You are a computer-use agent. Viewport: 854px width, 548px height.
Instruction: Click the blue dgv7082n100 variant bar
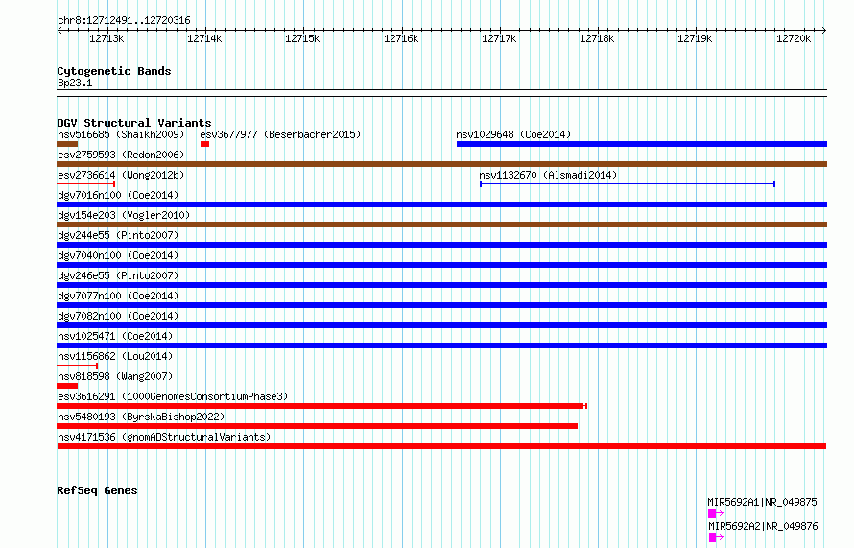[441, 325]
